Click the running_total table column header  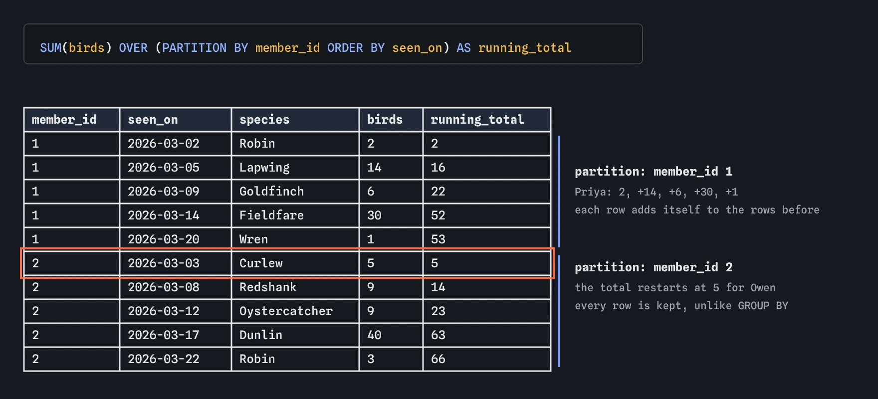tap(487, 120)
